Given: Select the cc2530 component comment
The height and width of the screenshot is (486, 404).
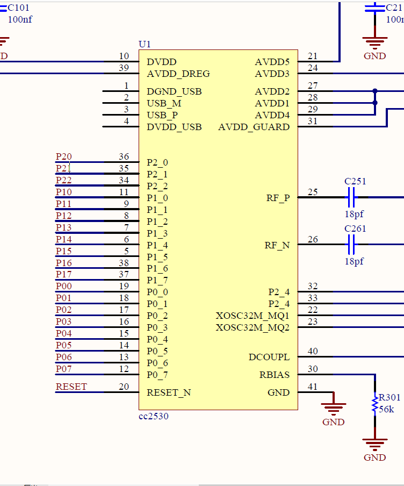Looking at the screenshot, I should 154,416.
